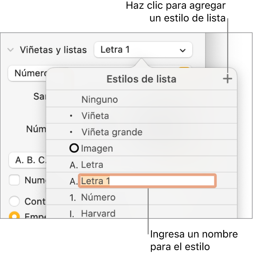The image size is (253, 256).
Task: Choose the Viñeta grande list style
Action: pos(141,132)
